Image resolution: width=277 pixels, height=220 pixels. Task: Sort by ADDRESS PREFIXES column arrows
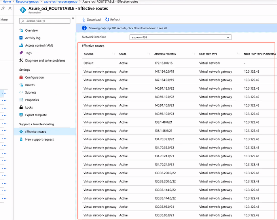(x=194, y=54)
